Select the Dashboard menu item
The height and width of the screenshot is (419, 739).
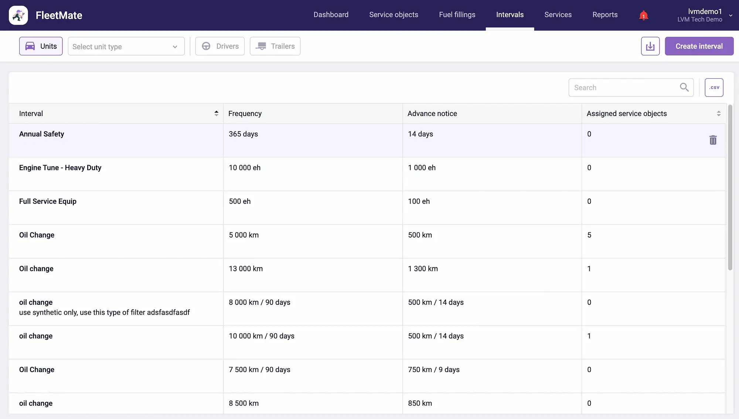pyautogui.click(x=331, y=15)
